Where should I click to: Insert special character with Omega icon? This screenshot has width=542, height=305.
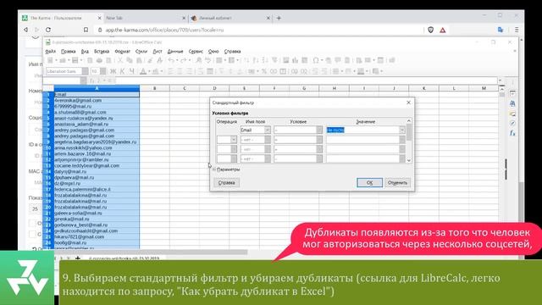(x=316, y=60)
